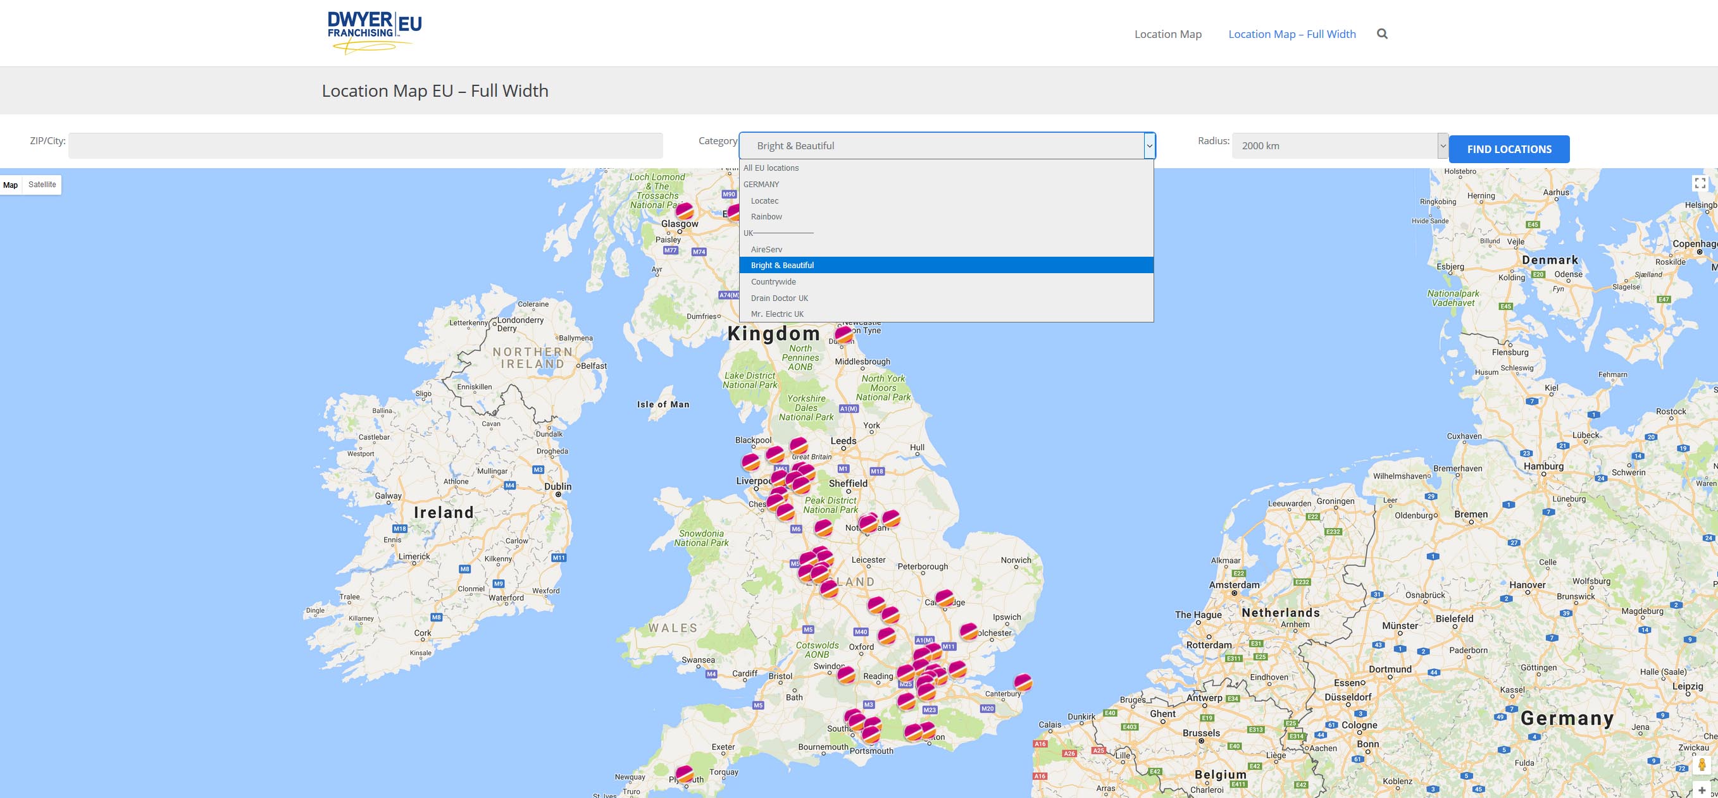The height and width of the screenshot is (798, 1718).
Task: Select the marker near Colchester
Action: pos(968,630)
